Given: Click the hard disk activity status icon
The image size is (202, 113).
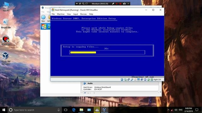Looking at the screenshot, I should [122, 79].
